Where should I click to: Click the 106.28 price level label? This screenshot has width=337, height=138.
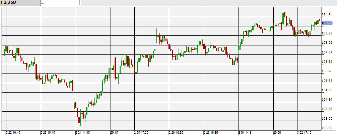pos(327,71)
